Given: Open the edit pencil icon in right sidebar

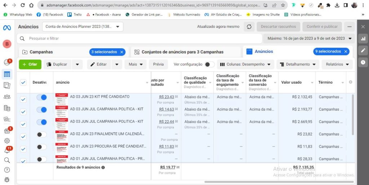Looking at the screenshot, I should tap(363, 50).
